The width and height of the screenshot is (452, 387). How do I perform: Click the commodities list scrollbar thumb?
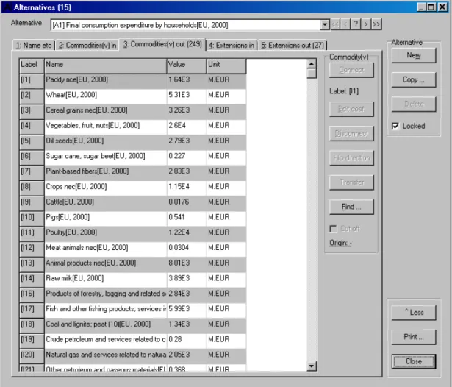[312, 74]
